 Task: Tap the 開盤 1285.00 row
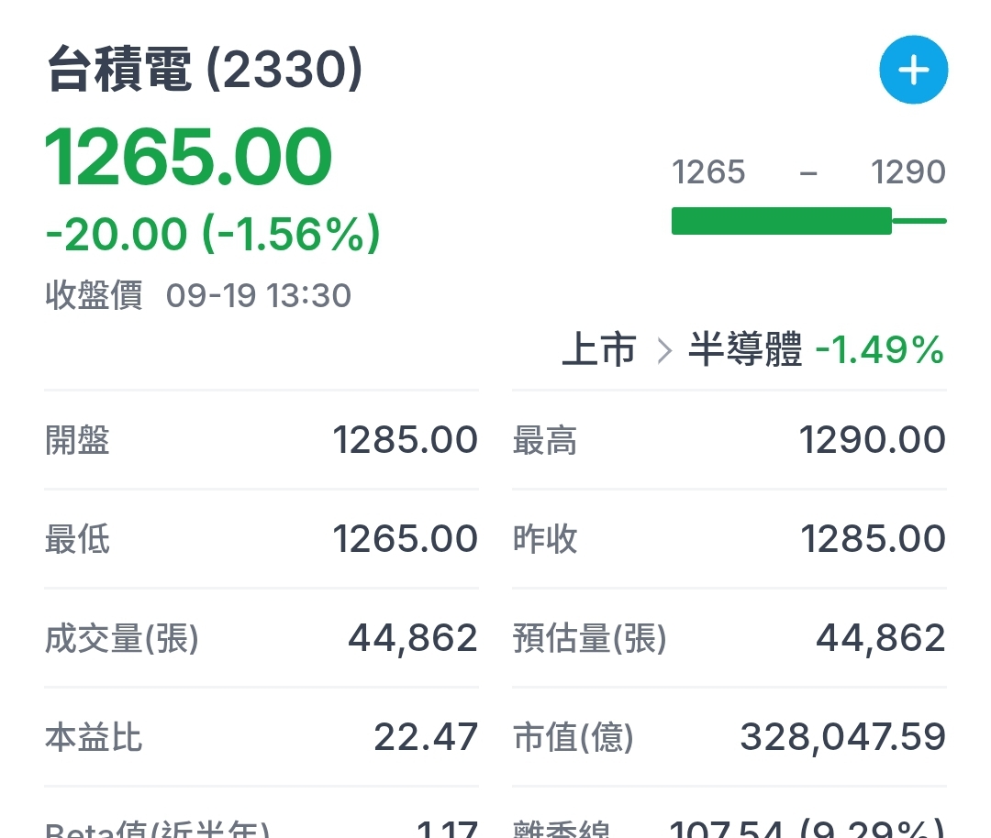262,441
